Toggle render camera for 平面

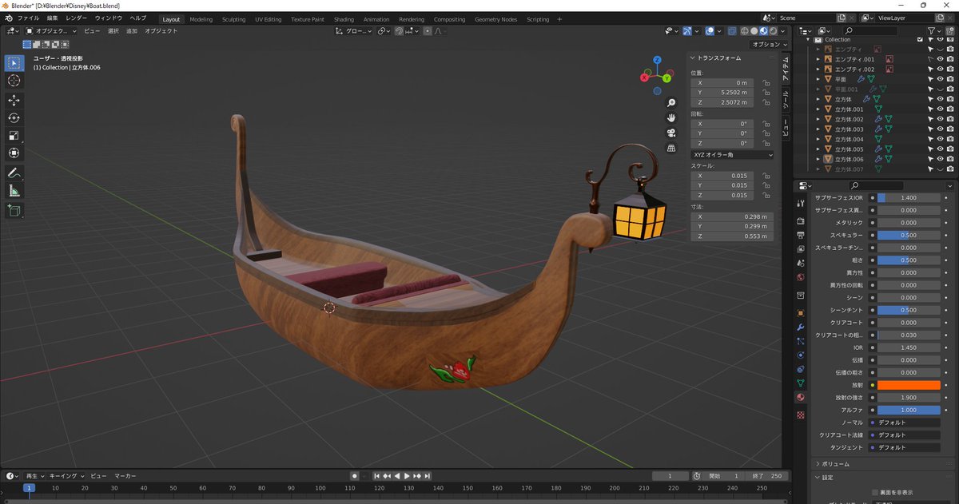[952, 79]
